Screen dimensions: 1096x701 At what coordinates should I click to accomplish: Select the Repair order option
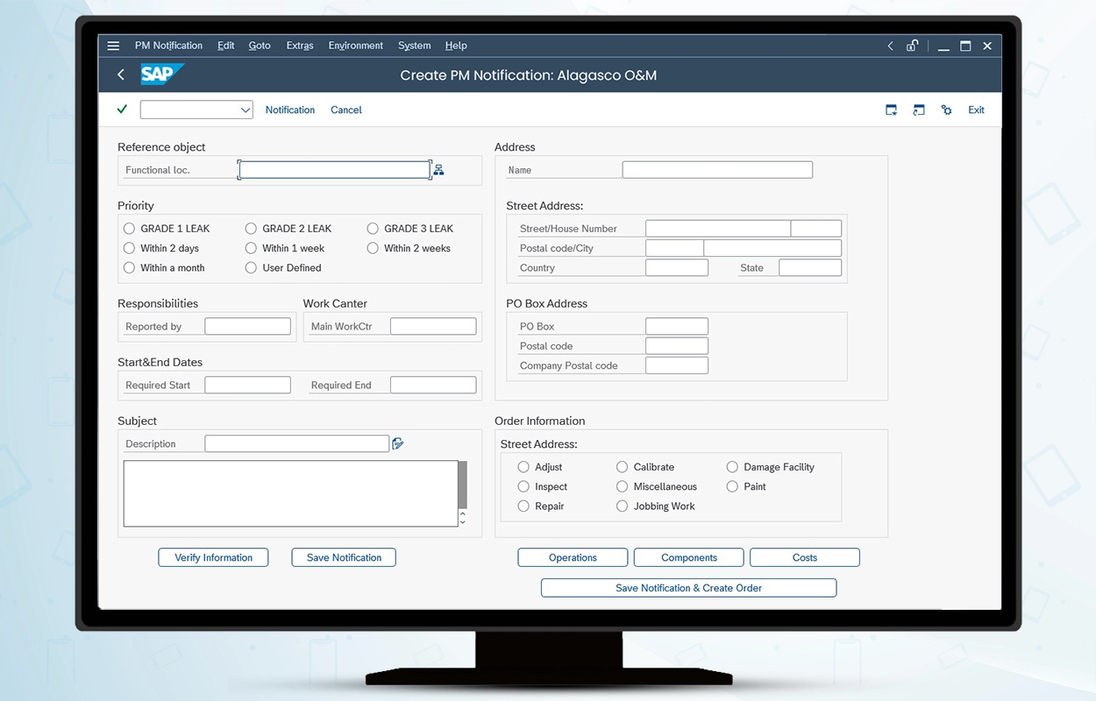[523, 506]
